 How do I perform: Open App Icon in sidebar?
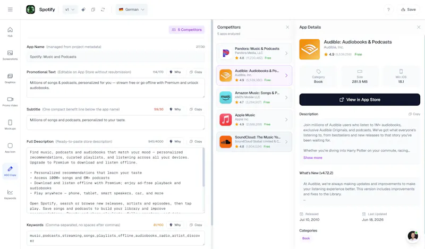[x=10, y=148]
